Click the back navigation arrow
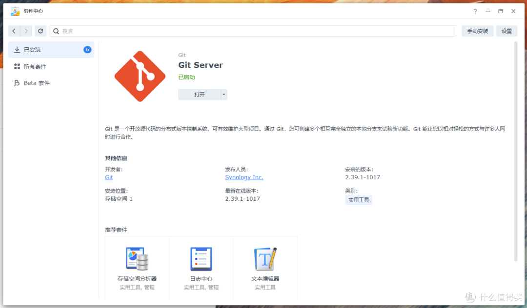 pyautogui.click(x=14, y=31)
